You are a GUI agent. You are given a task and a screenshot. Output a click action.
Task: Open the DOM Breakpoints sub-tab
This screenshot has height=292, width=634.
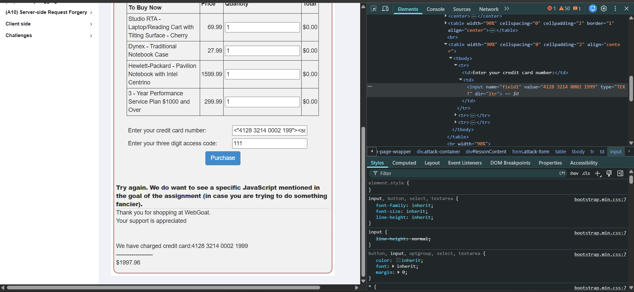(x=510, y=163)
